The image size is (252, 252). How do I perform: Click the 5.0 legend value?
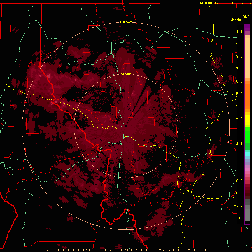(x=239, y=106)
